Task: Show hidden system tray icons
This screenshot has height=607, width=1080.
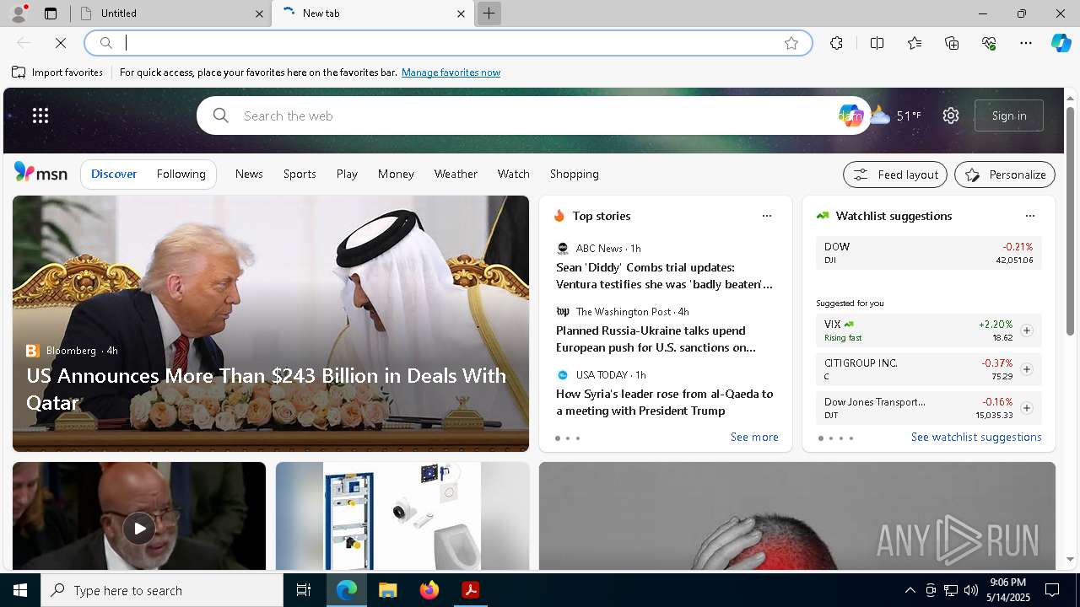Action: 910,590
